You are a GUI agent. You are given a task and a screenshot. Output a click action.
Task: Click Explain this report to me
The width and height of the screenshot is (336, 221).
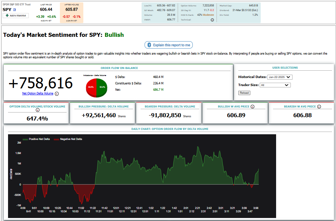click(169, 45)
